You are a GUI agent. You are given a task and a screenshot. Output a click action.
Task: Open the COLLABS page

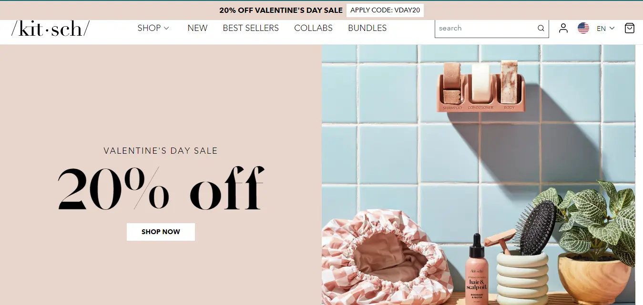tap(313, 28)
